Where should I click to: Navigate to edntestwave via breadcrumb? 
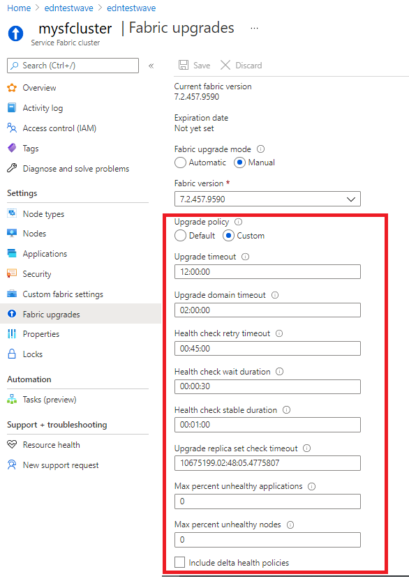point(68,8)
